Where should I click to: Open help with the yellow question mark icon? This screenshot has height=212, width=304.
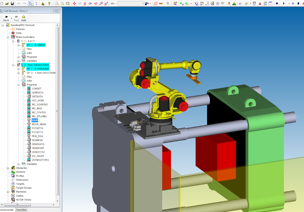[49, 4]
